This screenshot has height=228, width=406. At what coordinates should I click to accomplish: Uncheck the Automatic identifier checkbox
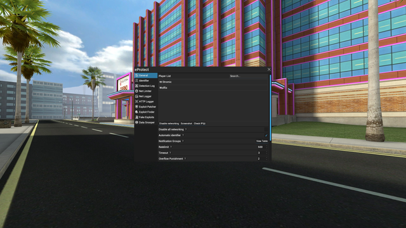(x=266, y=135)
